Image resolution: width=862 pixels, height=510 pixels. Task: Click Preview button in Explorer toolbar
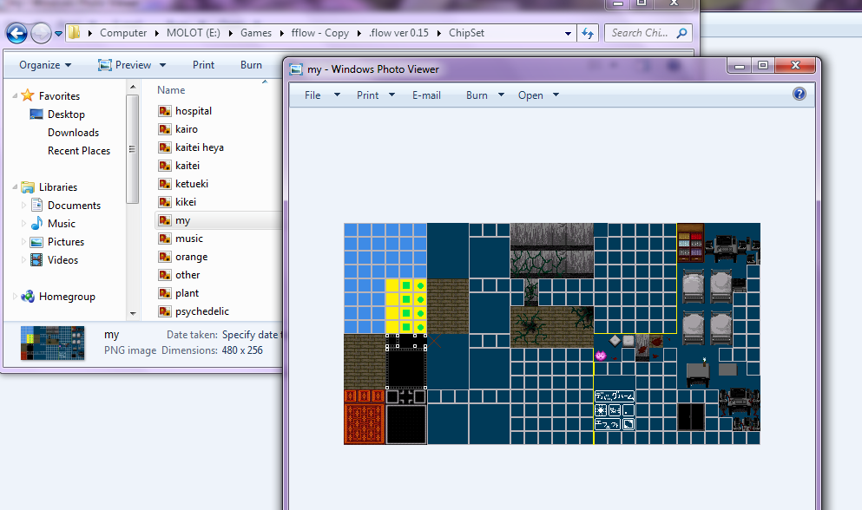(125, 65)
